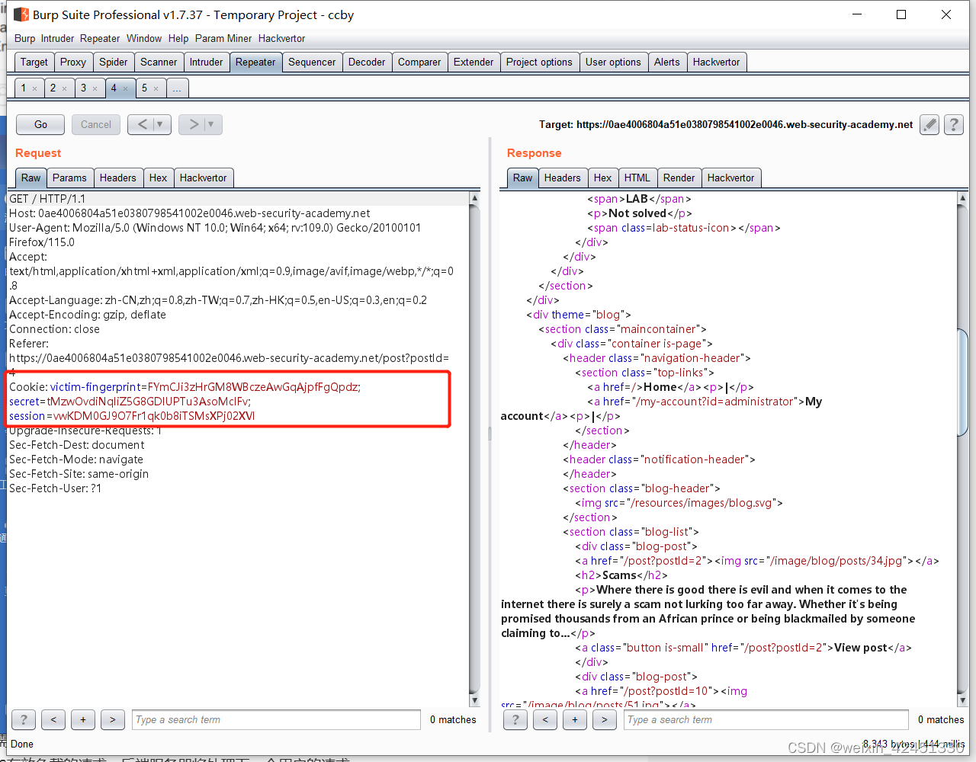
Task: Open the Burp menu
Action: point(24,38)
